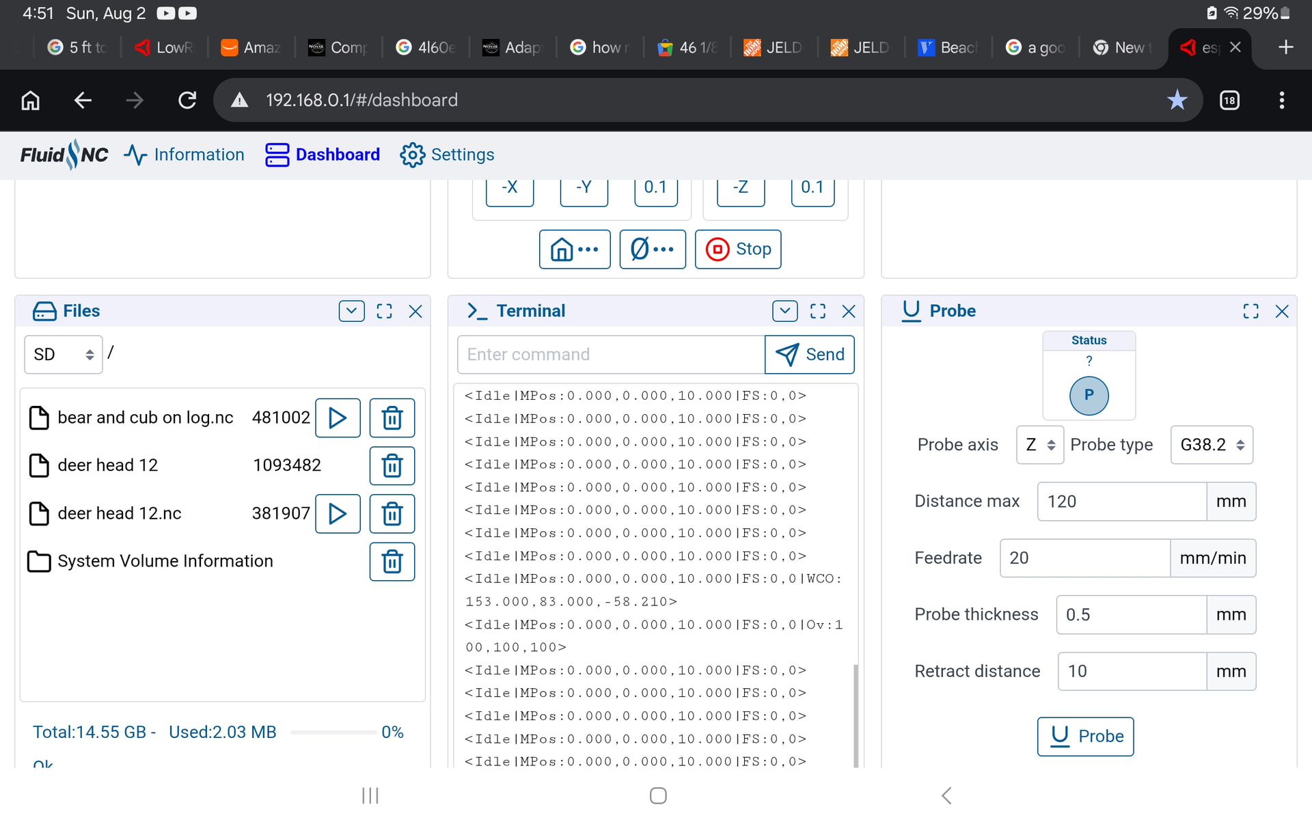This screenshot has width=1312, height=820.
Task: Select the deer head 12.nc file name
Action: (120, 513)
